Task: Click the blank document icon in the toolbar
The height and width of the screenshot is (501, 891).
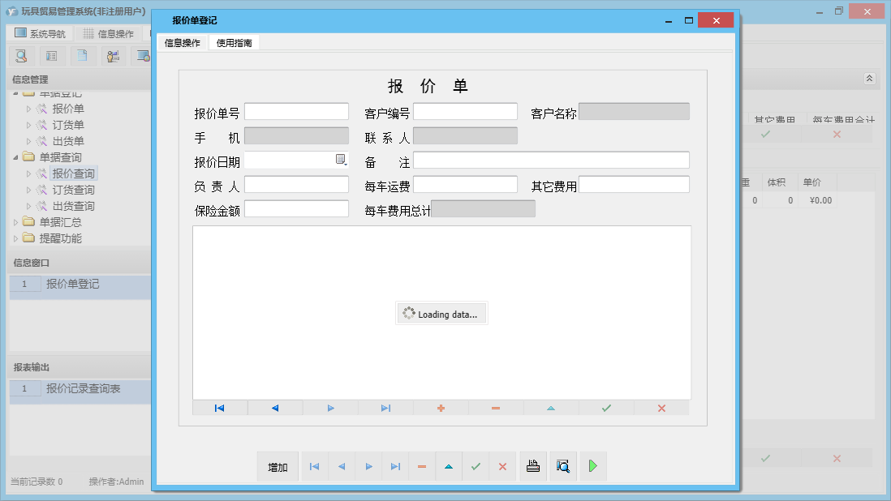Action: (x=82, y=55)
